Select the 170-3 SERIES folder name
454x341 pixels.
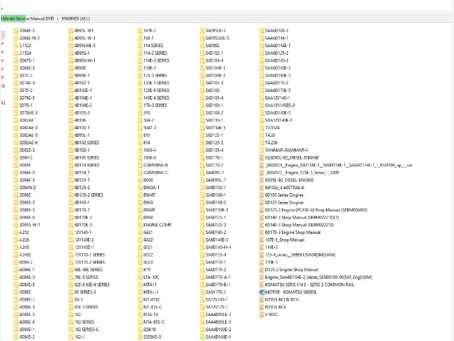(x=155, y=105)
